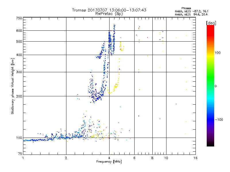The image size is (230, 172).
Task: Click the x-axis label "4"
Action: point(109,158)
